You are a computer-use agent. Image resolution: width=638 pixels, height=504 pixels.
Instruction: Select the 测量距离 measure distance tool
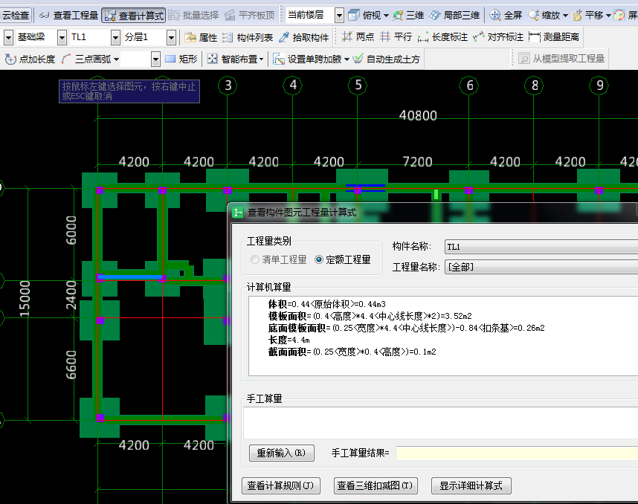[554, 37]
